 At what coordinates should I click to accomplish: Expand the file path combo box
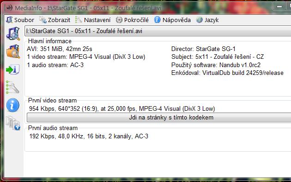click(x=158, y=31)
